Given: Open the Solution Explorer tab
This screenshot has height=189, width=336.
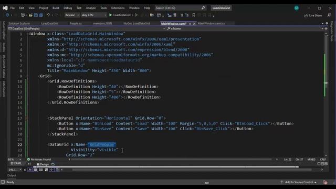Looking at the screenshot, I should pos(19,23).
